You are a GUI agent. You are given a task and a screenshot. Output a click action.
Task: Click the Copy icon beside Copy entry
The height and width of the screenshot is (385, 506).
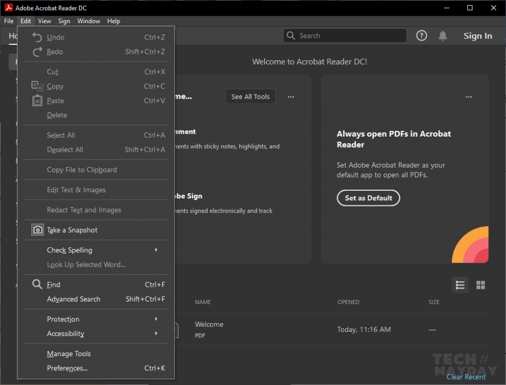click(37, 86)
